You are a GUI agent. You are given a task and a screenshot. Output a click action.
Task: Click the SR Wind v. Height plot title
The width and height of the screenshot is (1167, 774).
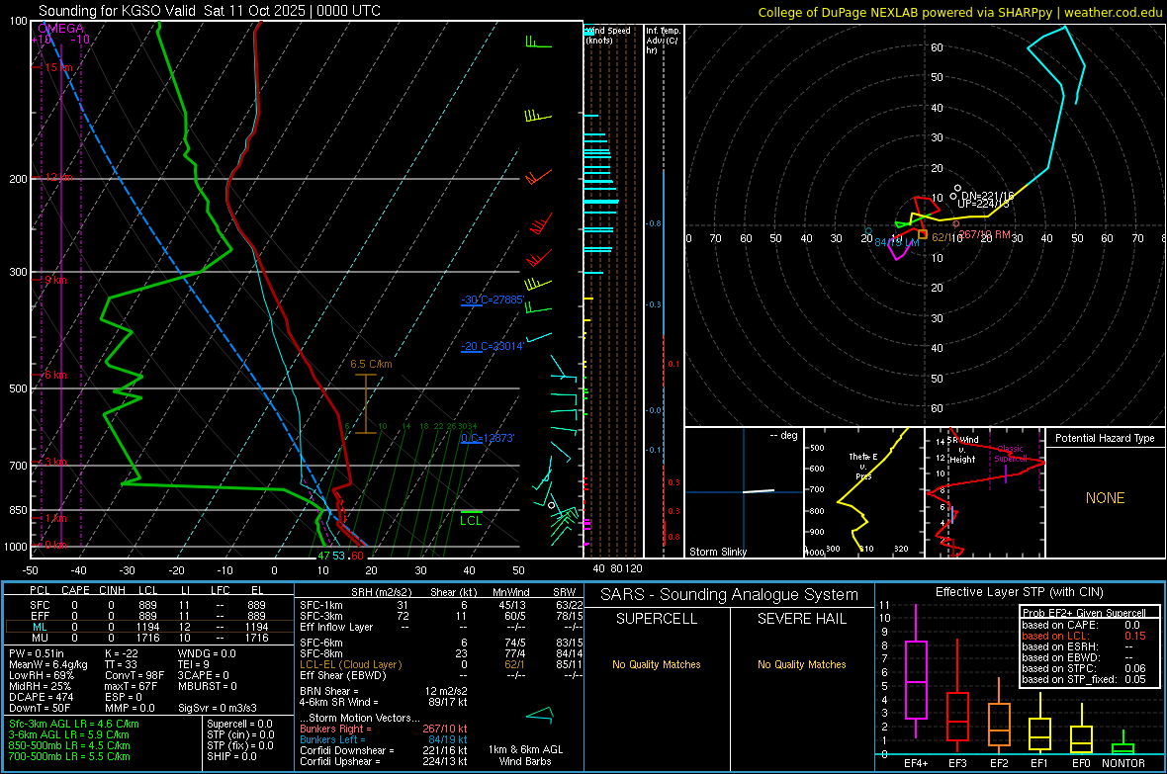pyautogui.click(x=962, y=450)
